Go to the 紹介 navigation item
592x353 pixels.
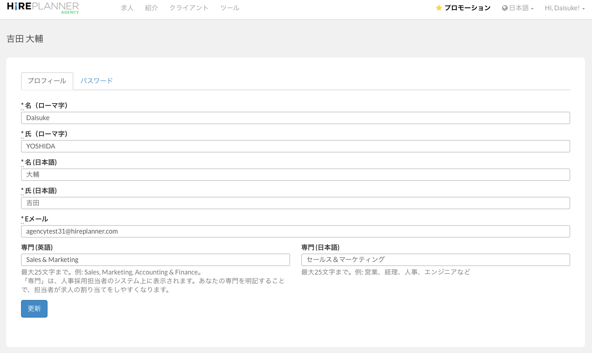point(151,8)
